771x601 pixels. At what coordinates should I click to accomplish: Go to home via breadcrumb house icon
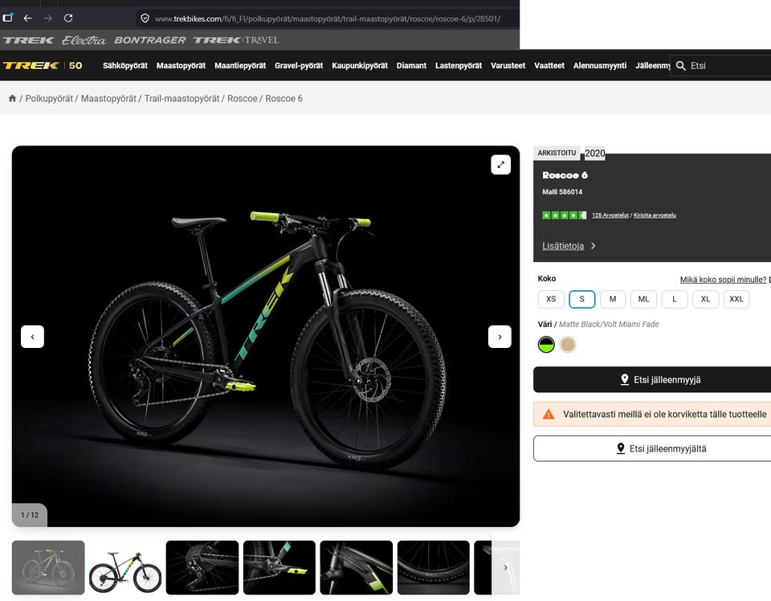[12, 98]
